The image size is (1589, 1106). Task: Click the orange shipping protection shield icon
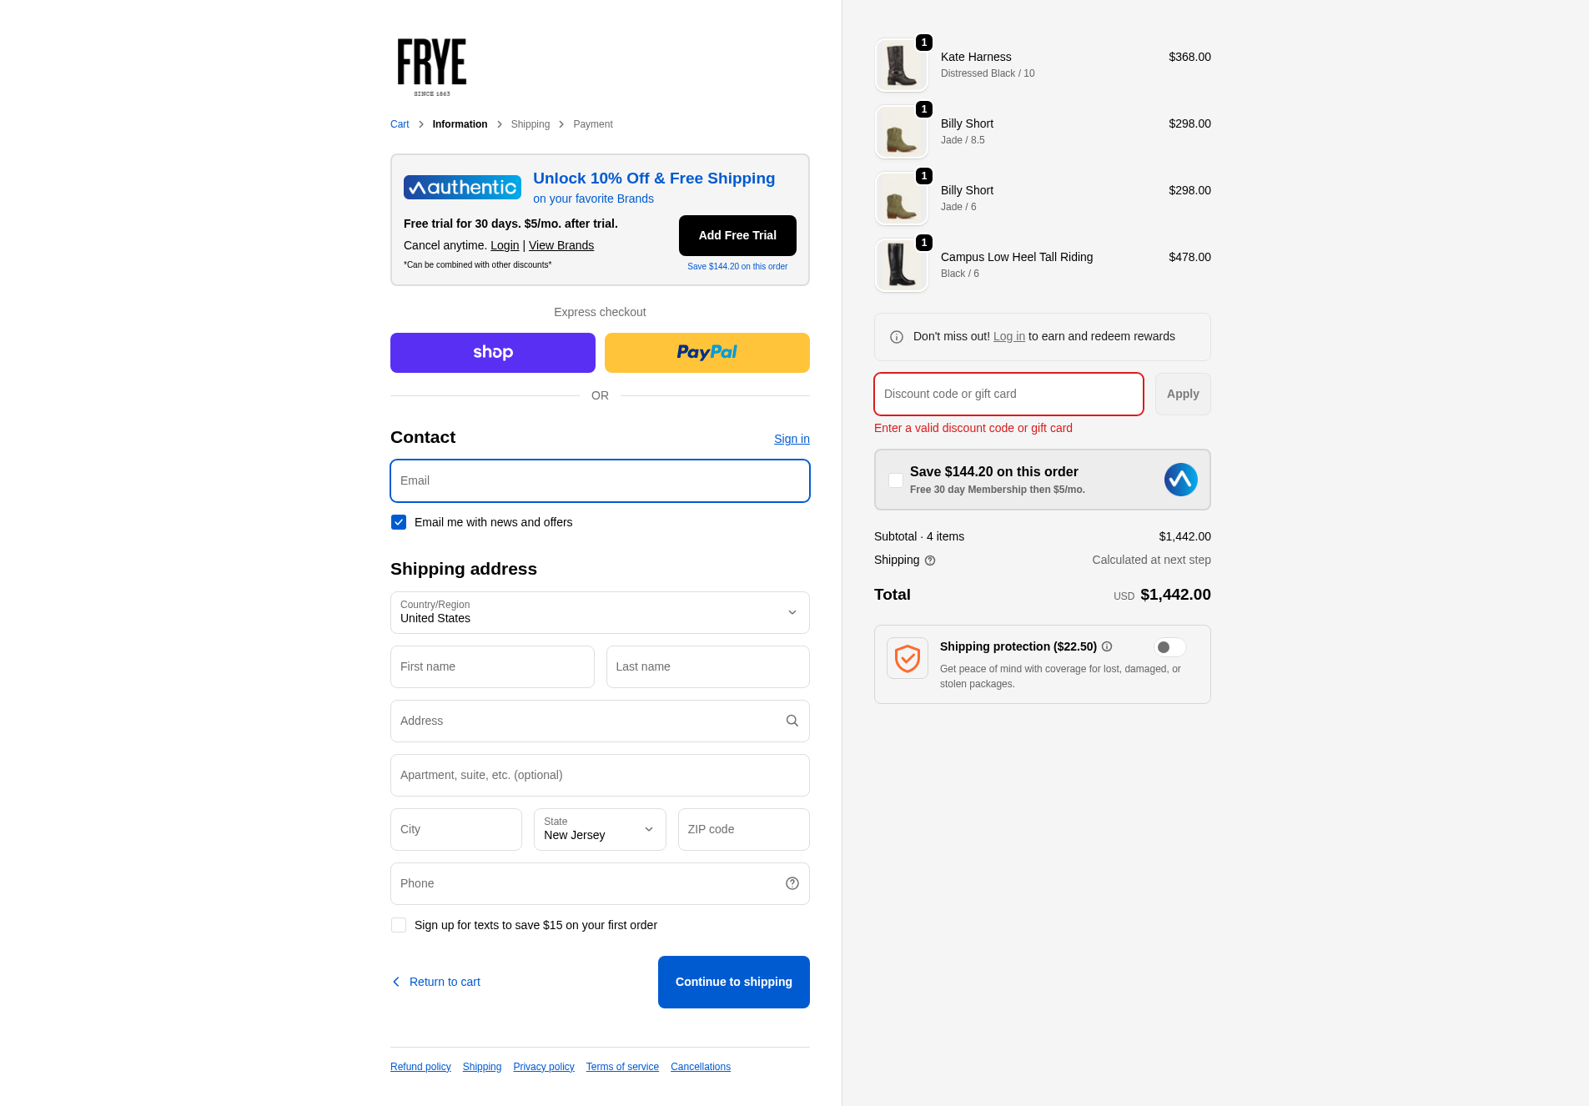[x=908, y=658]
